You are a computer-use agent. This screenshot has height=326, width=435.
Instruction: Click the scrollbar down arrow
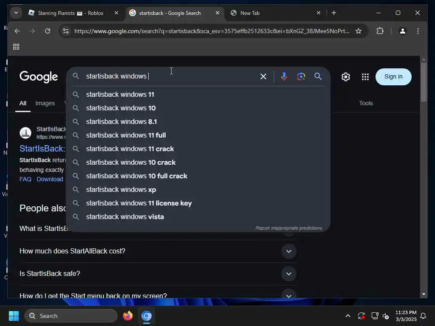pyautogui.click(x=424, y=294)
